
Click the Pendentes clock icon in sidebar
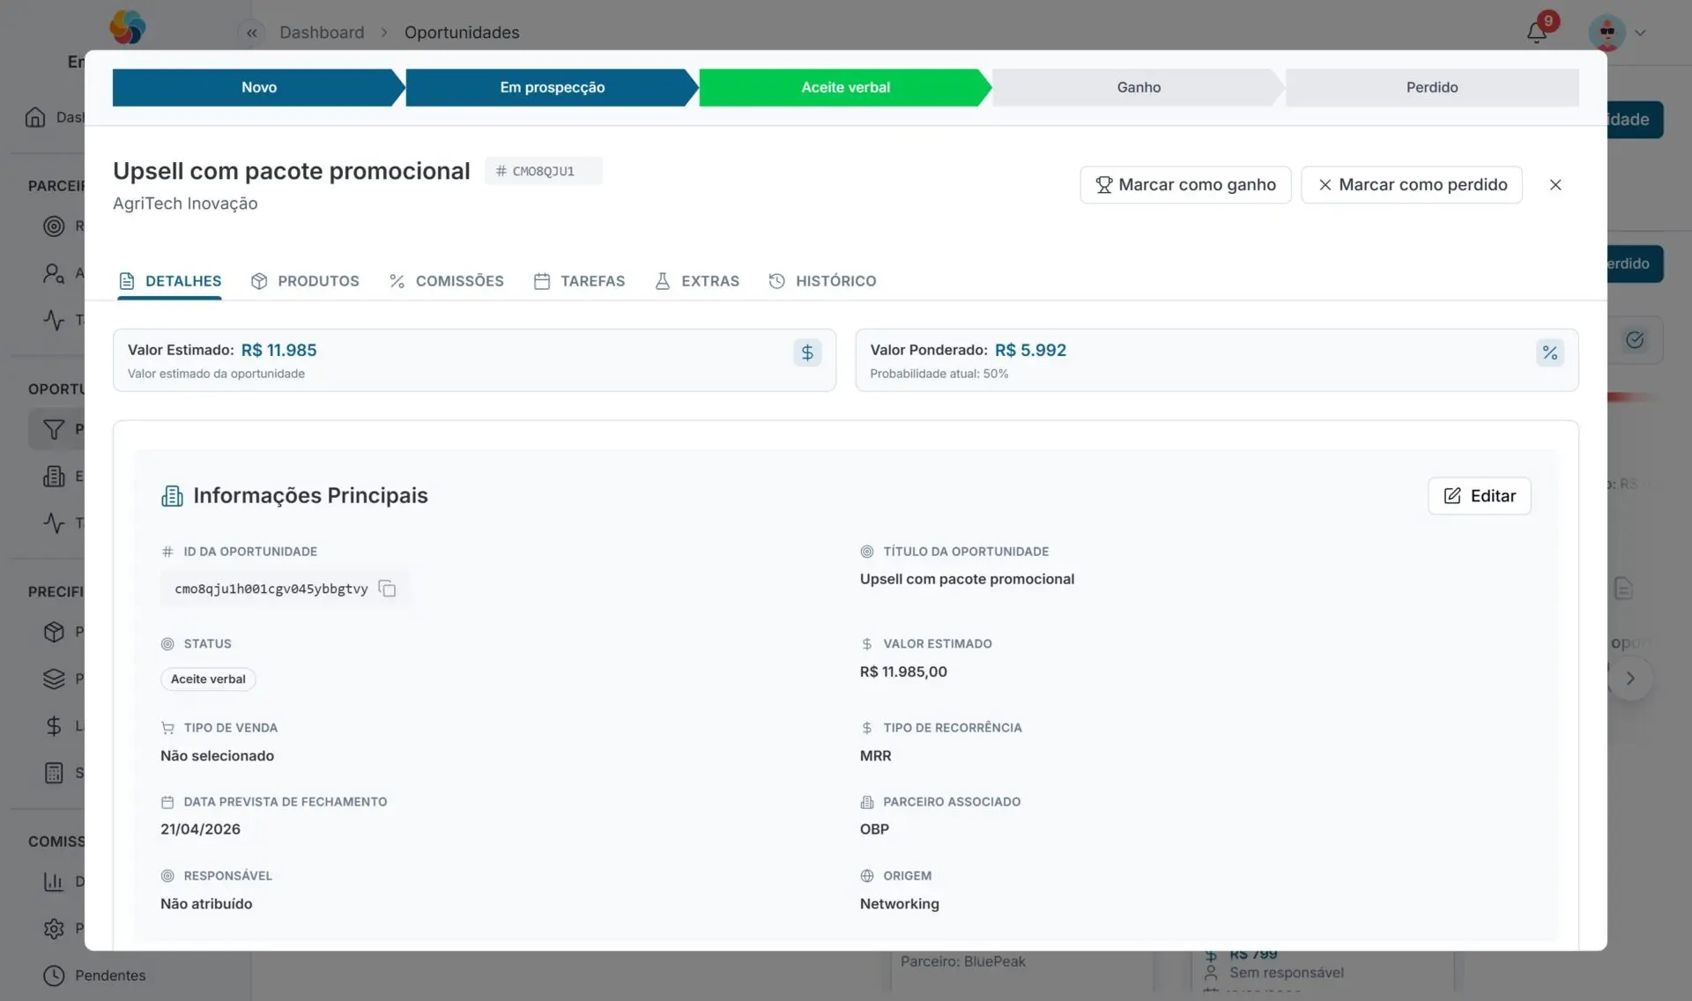pos(54,975)
